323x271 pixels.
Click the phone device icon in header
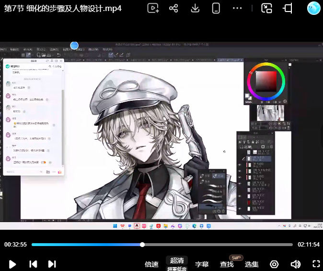click(216, 9)
